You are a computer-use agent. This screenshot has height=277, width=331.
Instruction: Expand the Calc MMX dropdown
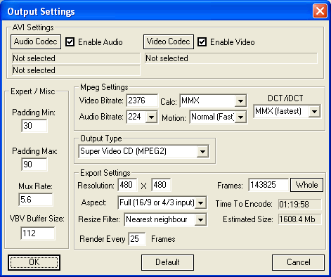[240, 101]
